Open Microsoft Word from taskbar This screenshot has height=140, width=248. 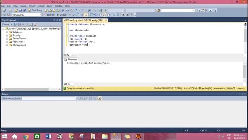pos(48,136)
